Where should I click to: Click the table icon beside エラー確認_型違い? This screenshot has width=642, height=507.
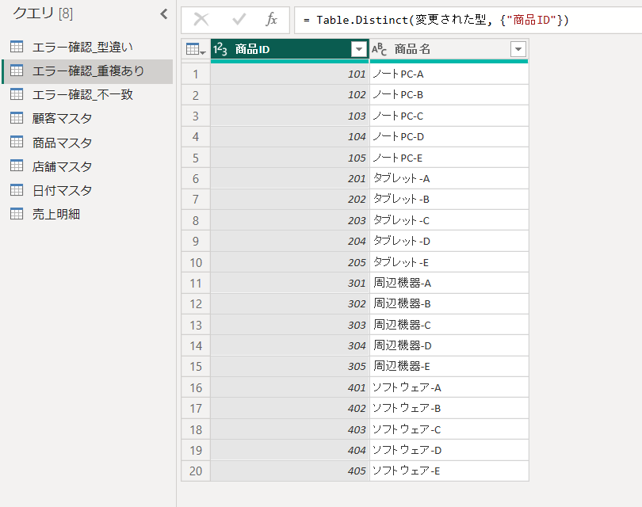coord(17,47)
